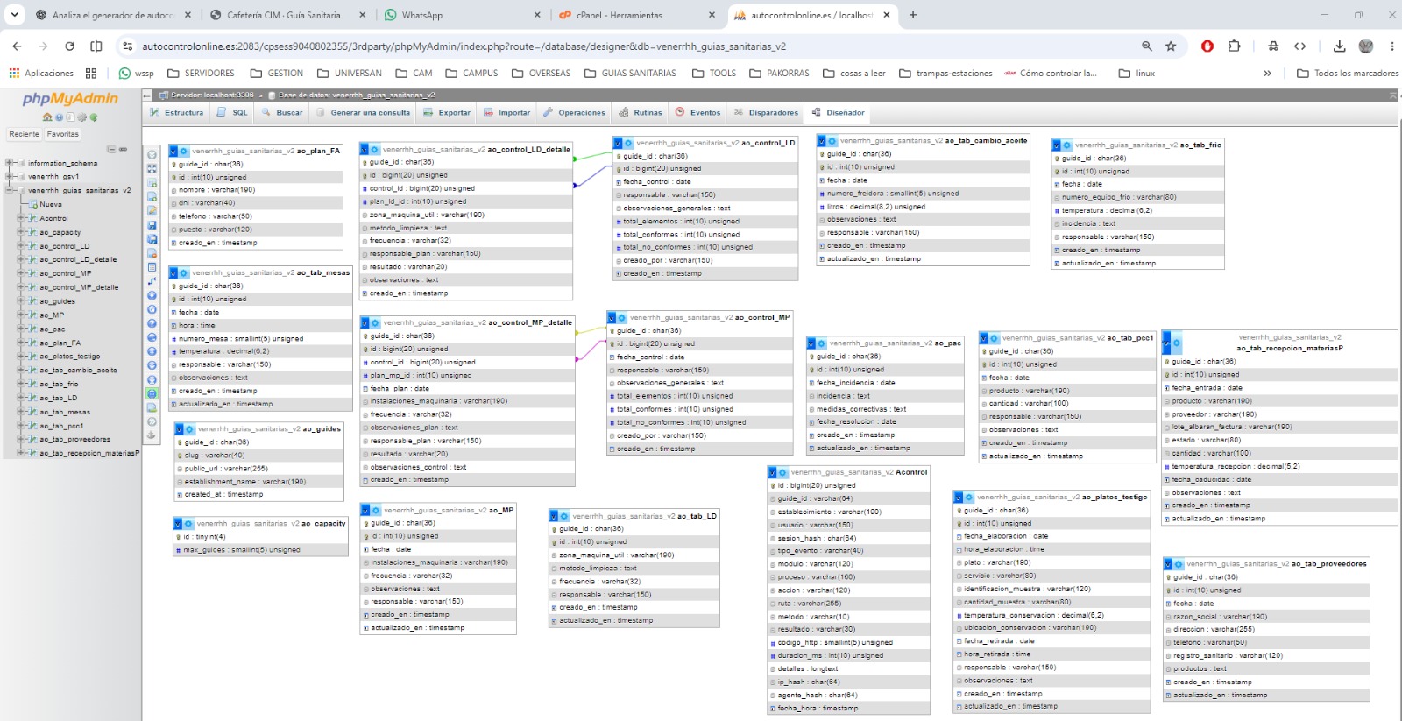Screen dimensions: 1402x721
Task: Open the Disparadores tab
Action: (x=766, y=112)
